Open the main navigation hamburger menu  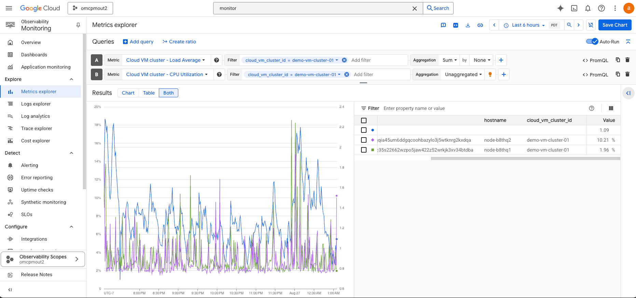[9, 8]
